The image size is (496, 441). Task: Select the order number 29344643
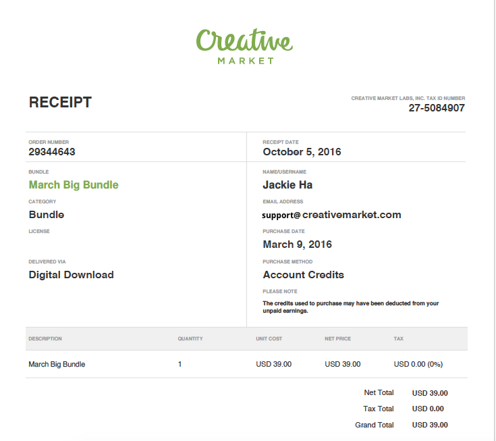[x=52, y=152]
